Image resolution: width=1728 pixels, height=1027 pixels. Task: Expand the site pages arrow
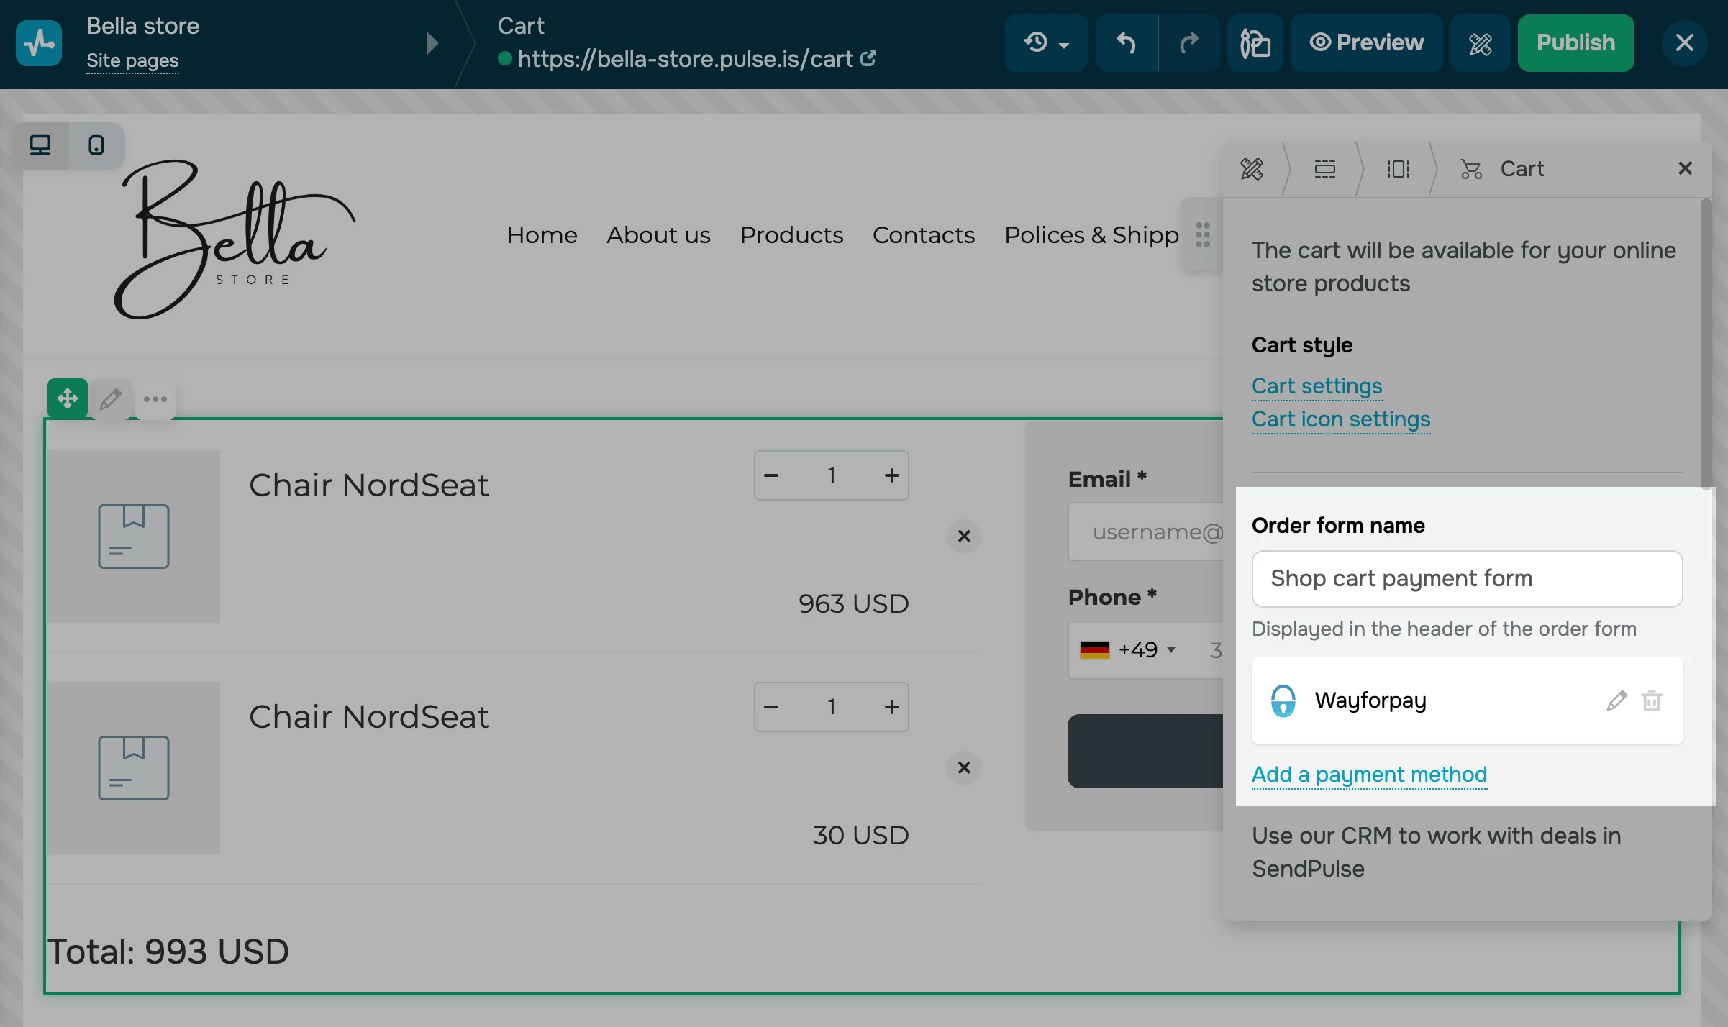[432, 43]
